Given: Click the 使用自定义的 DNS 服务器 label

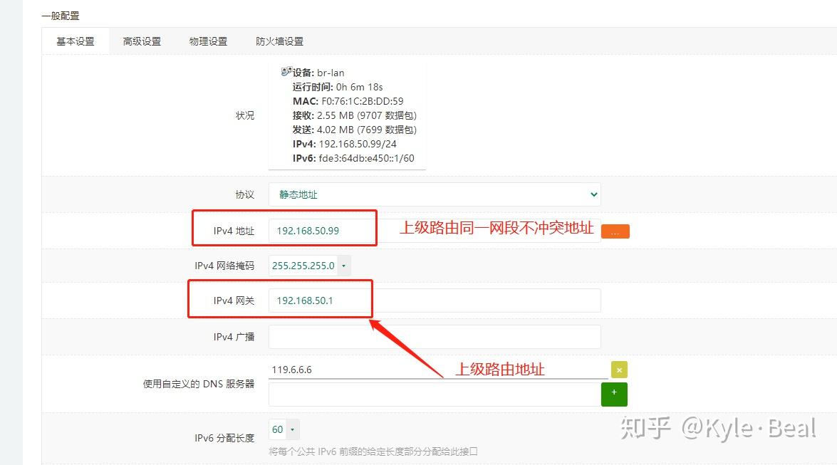Looking at the screenshot, I should (199, 384).
